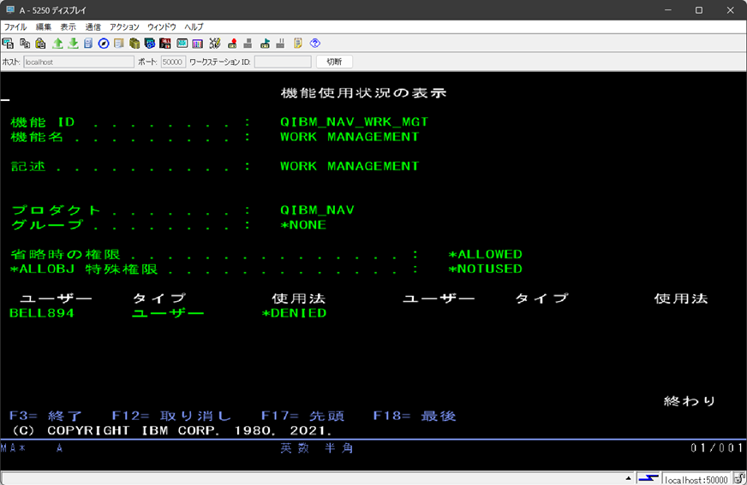Click the blue compass toolbar icon

104,43
